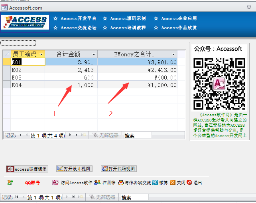Click the 3,901 amount cell
This screenshot has width=256, height=203.
pyautogui.click(x=71, y=62)
